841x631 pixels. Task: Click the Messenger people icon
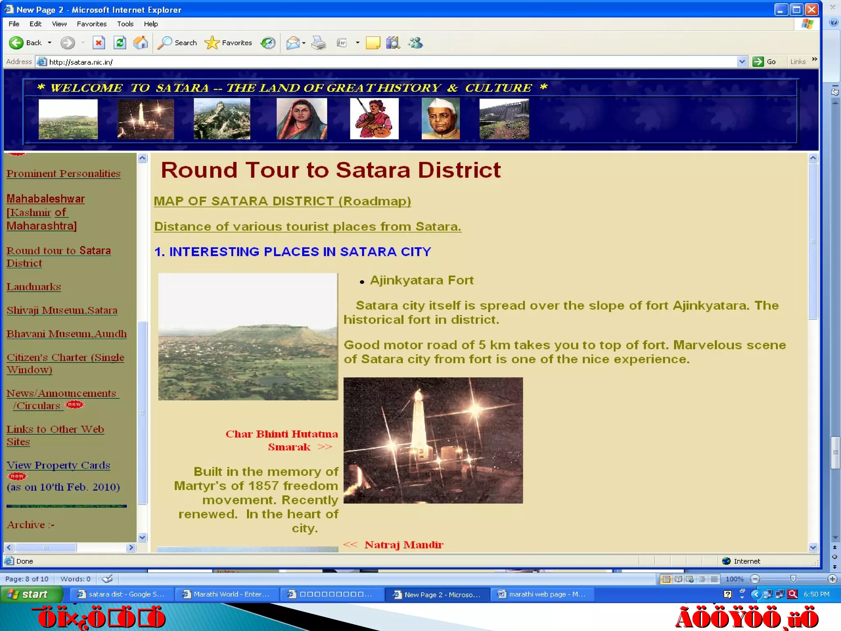415,43
